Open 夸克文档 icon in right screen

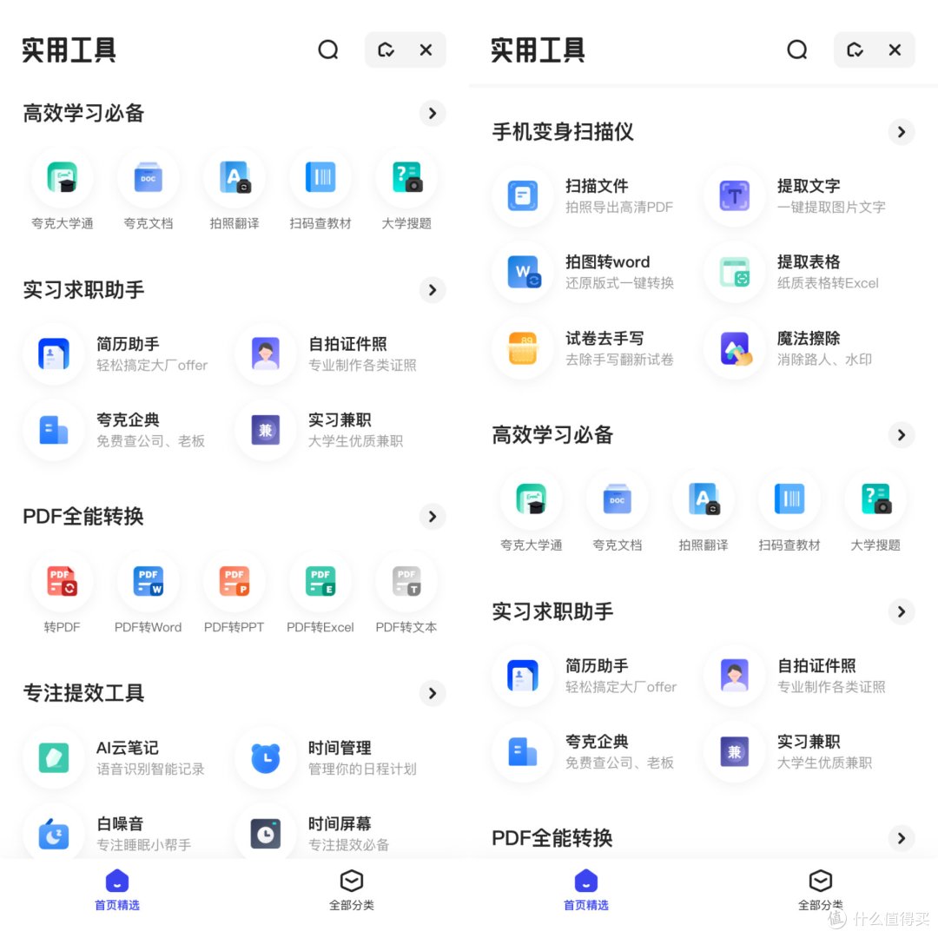click(618, 499)
